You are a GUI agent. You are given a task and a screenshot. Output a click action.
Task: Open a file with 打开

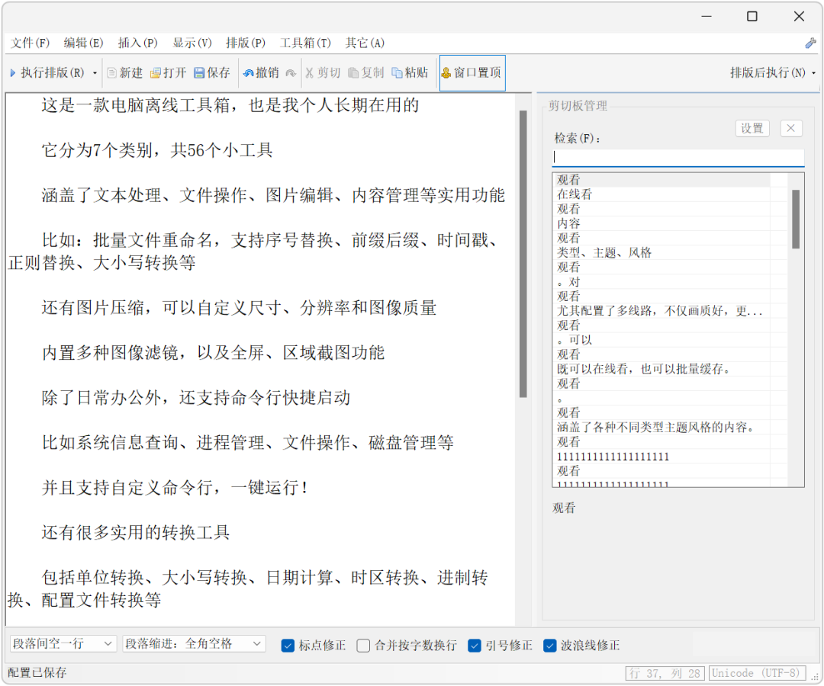pyautogui.click(x=168, y=73)
